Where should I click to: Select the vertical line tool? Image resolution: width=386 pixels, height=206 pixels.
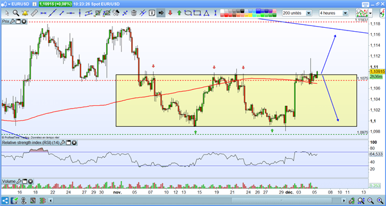(x=79, y=13)
